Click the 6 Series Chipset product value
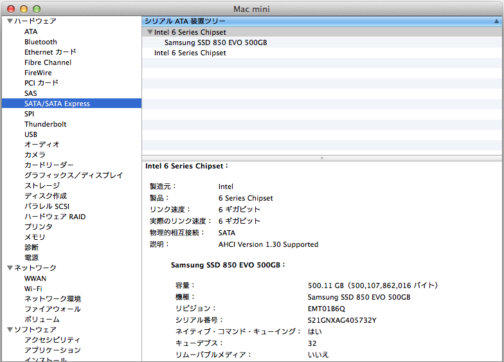 pyautogui.click(x=246, y=198)
